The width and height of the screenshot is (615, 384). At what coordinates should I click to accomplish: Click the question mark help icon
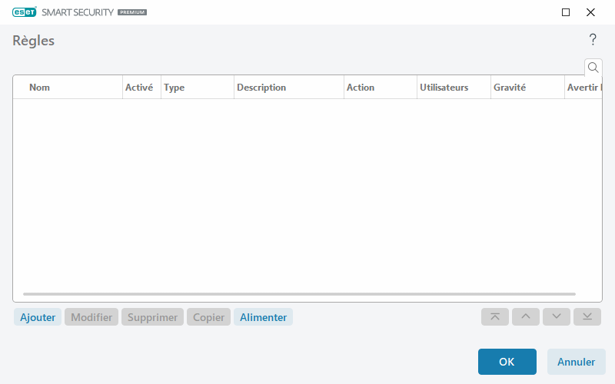tap(593, 40)
